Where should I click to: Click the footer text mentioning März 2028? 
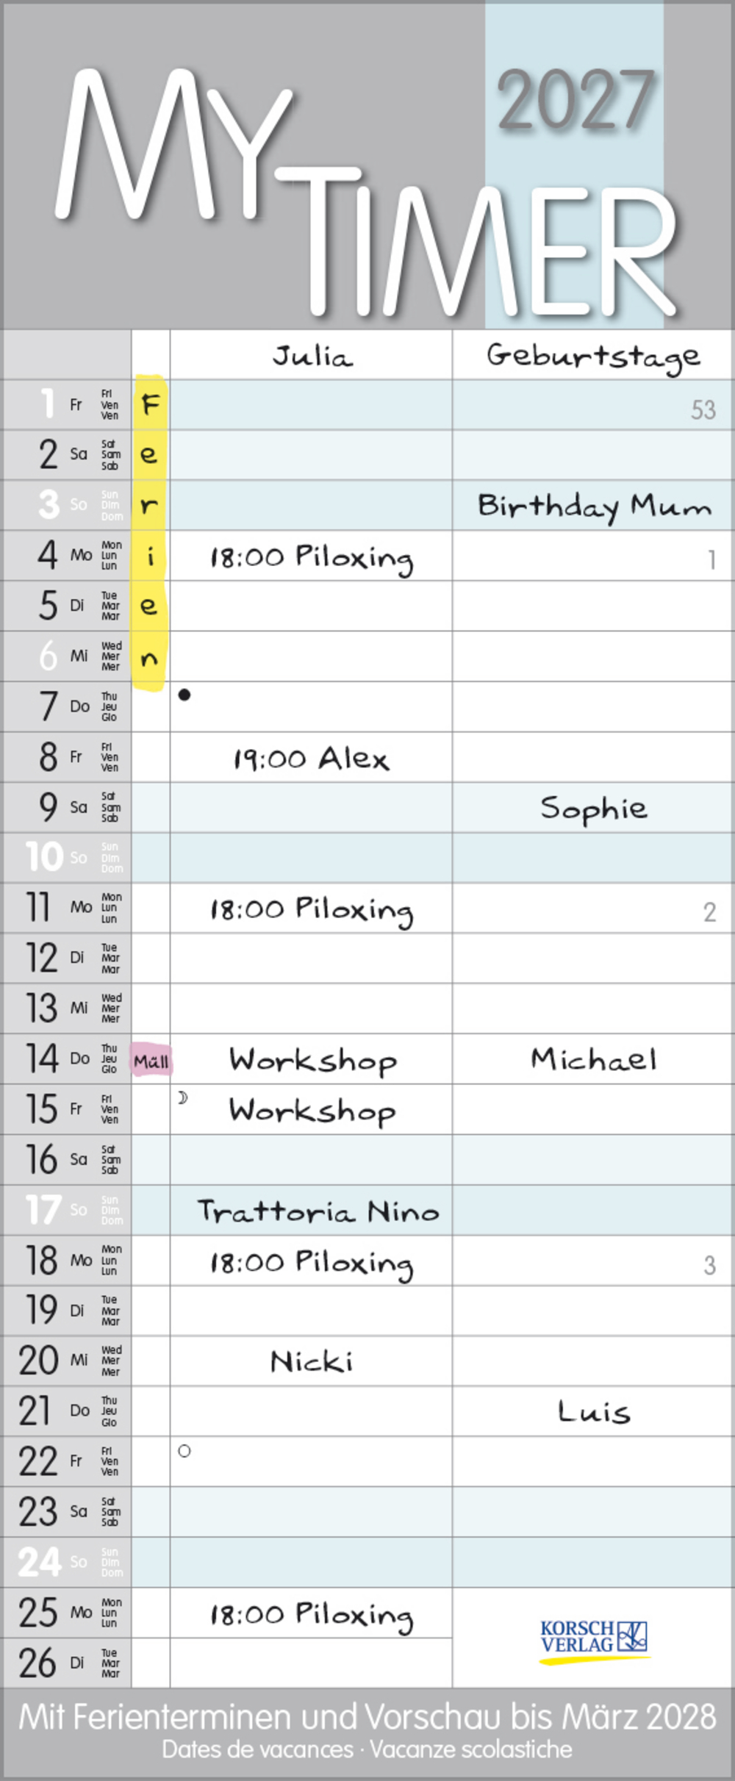click(x=367, y=1718)
